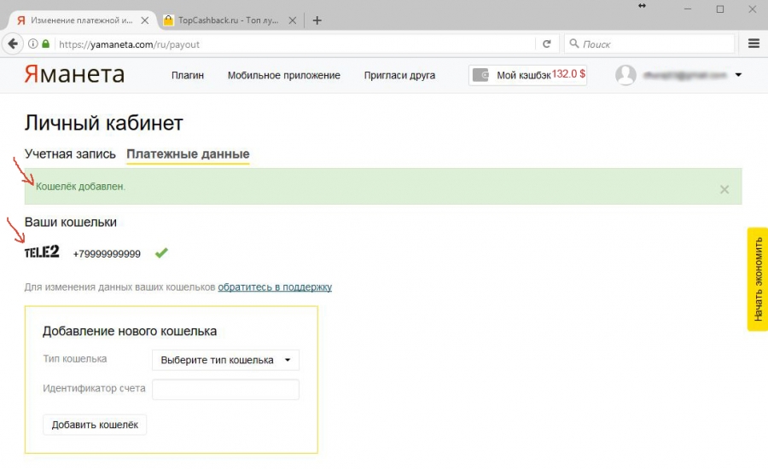Image resolution: width=768 pixels, height=469 pixels.
Task: Click the user avatar icon
Action: point(625,75)
